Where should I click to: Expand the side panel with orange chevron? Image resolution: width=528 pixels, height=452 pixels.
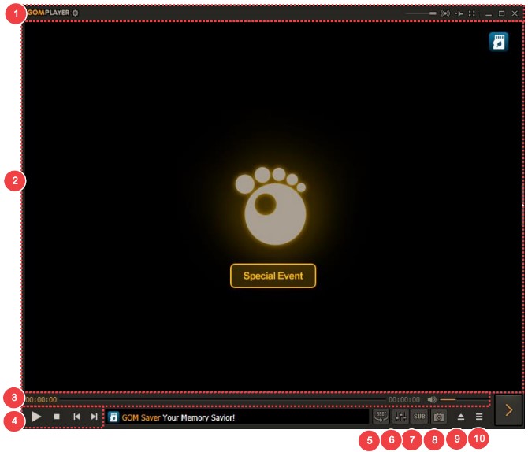[509, 409]
